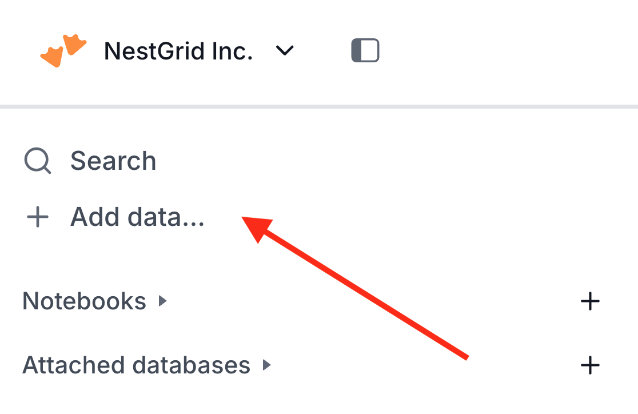Expand the Attached databases section triangle

266,365
